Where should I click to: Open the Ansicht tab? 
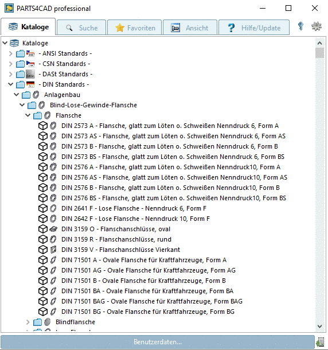[x=190, y=28]
